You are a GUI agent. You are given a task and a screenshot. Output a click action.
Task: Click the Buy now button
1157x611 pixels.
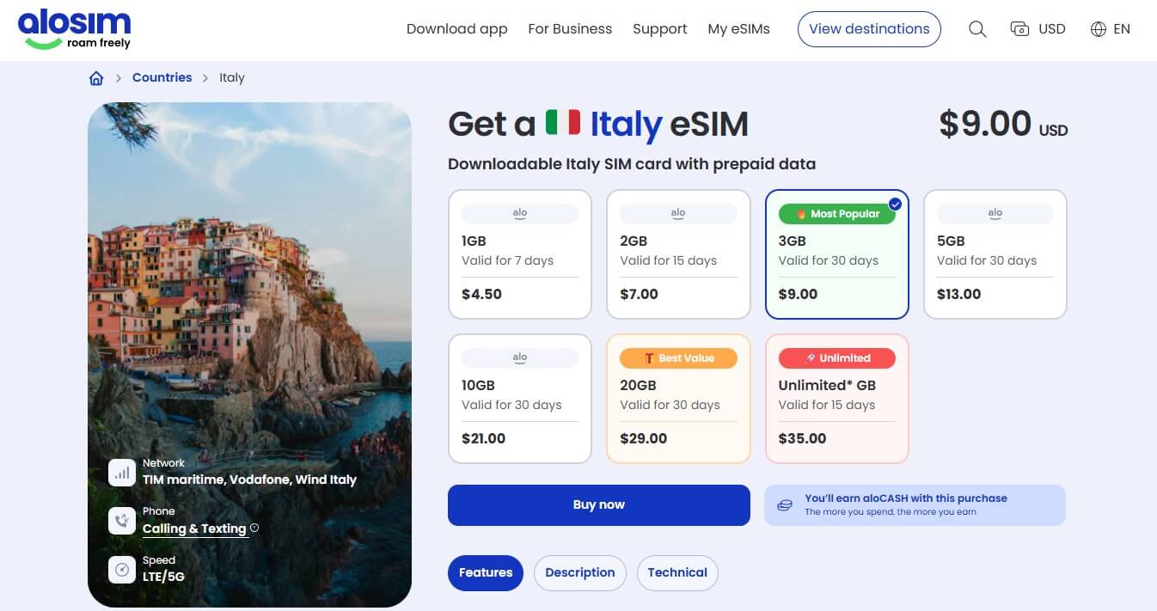(x=598, y=504)
